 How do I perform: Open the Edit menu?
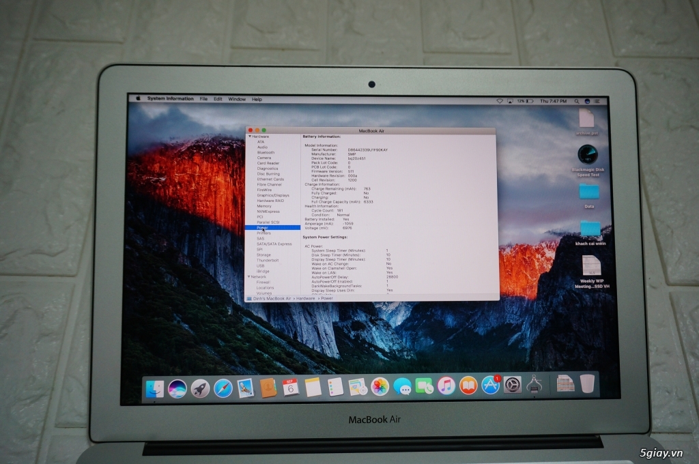218,99
